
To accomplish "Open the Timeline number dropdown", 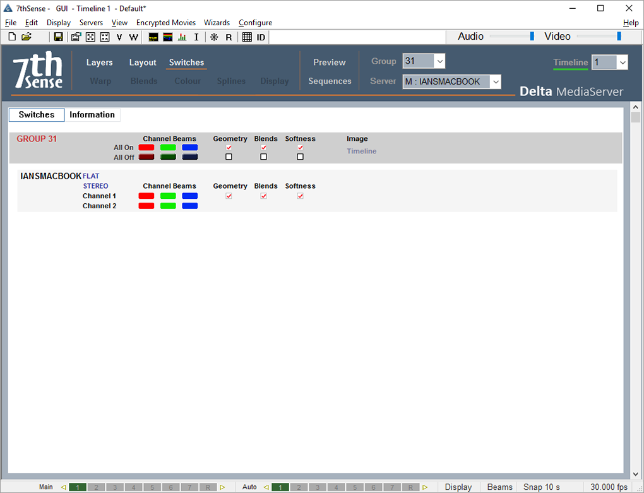I will coord(609,62).
